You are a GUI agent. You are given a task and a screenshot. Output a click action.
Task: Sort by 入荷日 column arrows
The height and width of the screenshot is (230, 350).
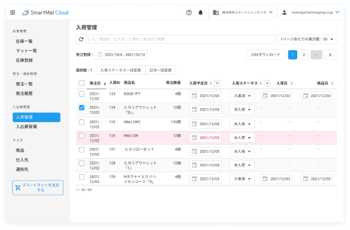pos(292,83)
